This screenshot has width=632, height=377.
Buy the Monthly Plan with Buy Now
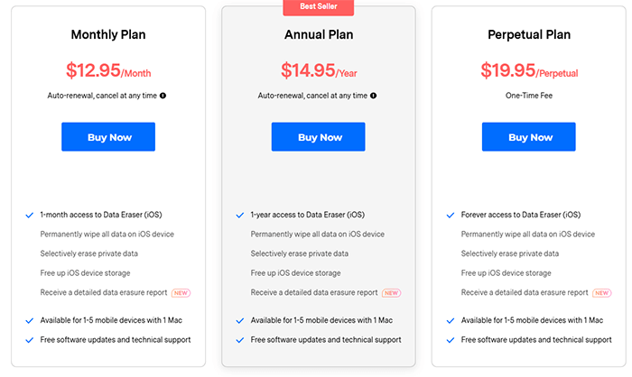[x=108, y=137]
